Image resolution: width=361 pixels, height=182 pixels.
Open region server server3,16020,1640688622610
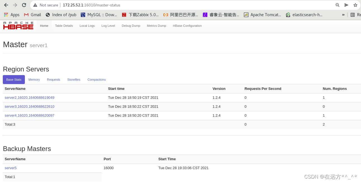coord(30,107)
